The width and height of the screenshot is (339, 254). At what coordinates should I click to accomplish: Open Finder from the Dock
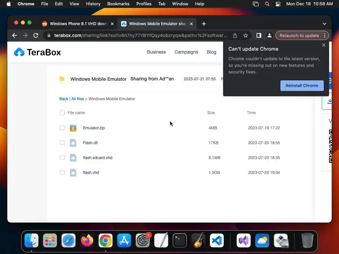pyautogui.click(x=31, y=240)
